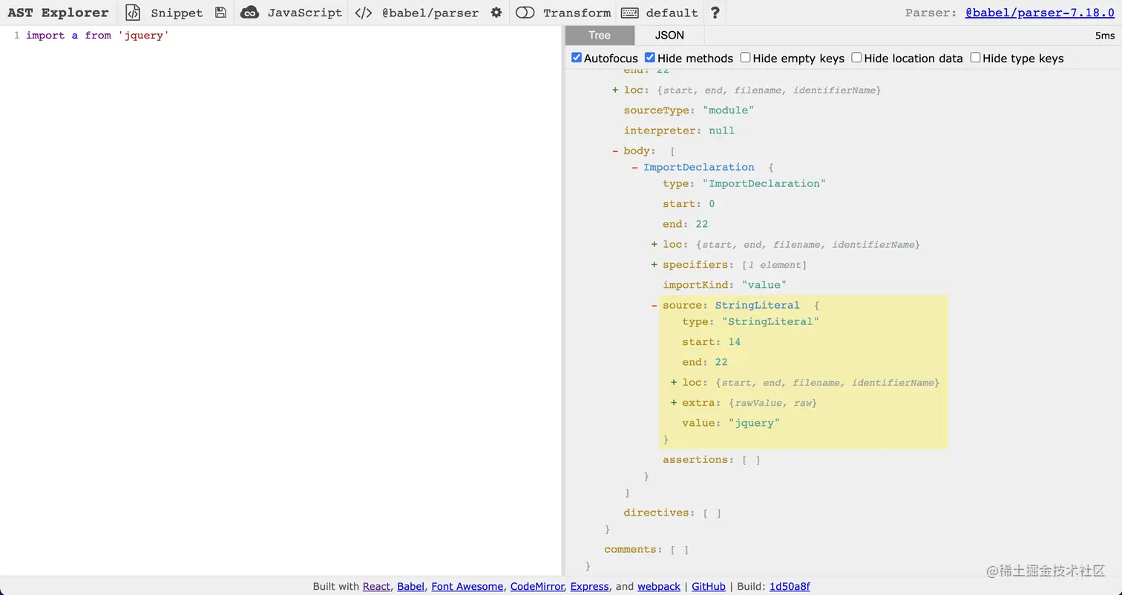The height and width of the screenshot is (595, 1122).
Task: Click the 'jquery' string in editor
Action: (x=143, y=35)
